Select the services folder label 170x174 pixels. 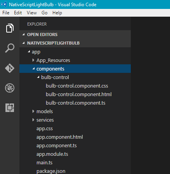(45, 120)
